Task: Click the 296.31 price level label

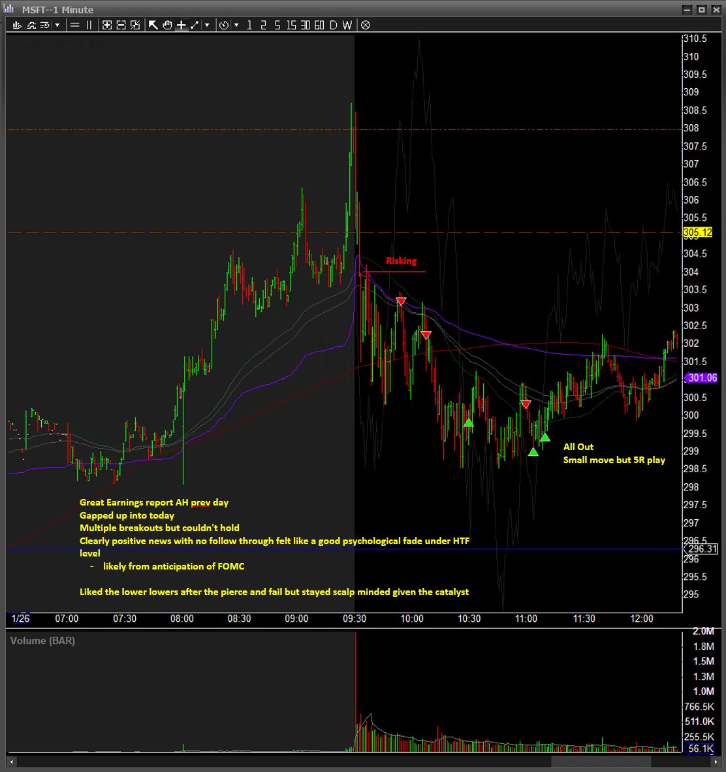Action: [x=702, y=549]
